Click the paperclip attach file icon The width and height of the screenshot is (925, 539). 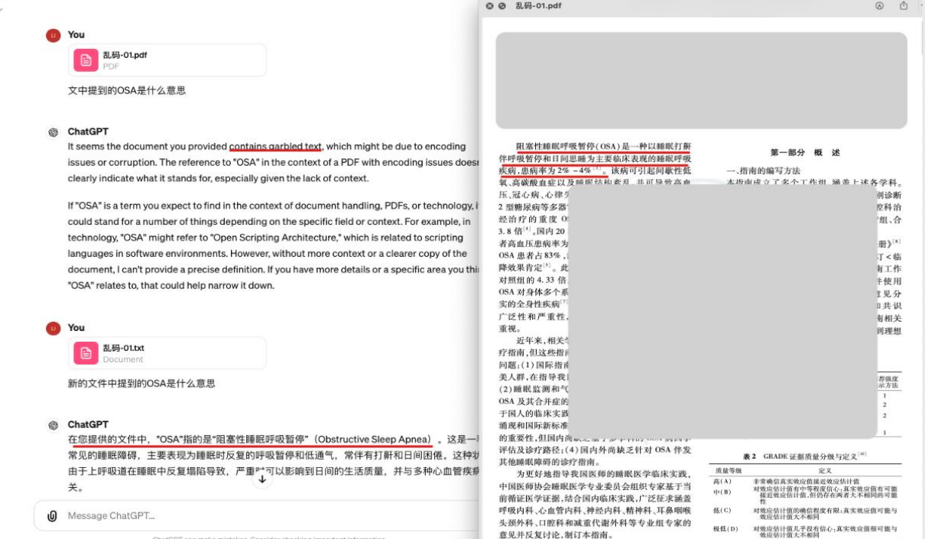pyautogui.click(x=52, y=516)
